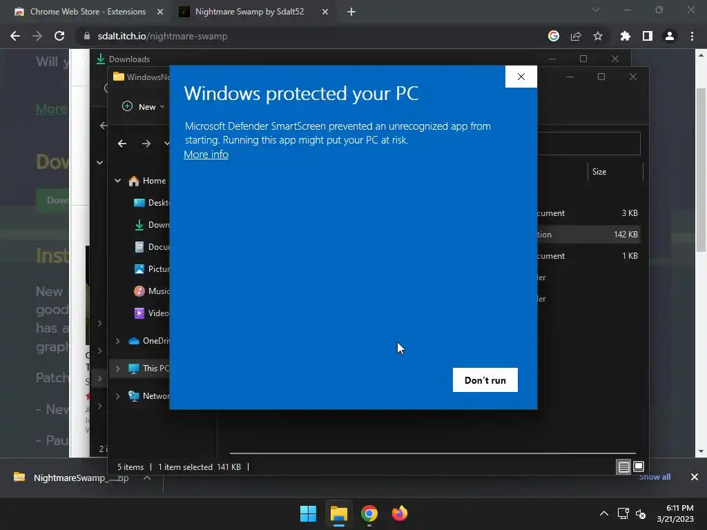Open the clock and date panel
This screenshot has width=707, height=530.
(x=675, y=513)
